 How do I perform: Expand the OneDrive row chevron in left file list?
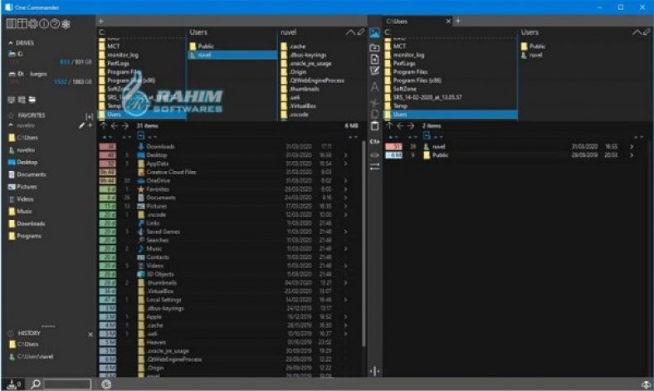point(346,181)
